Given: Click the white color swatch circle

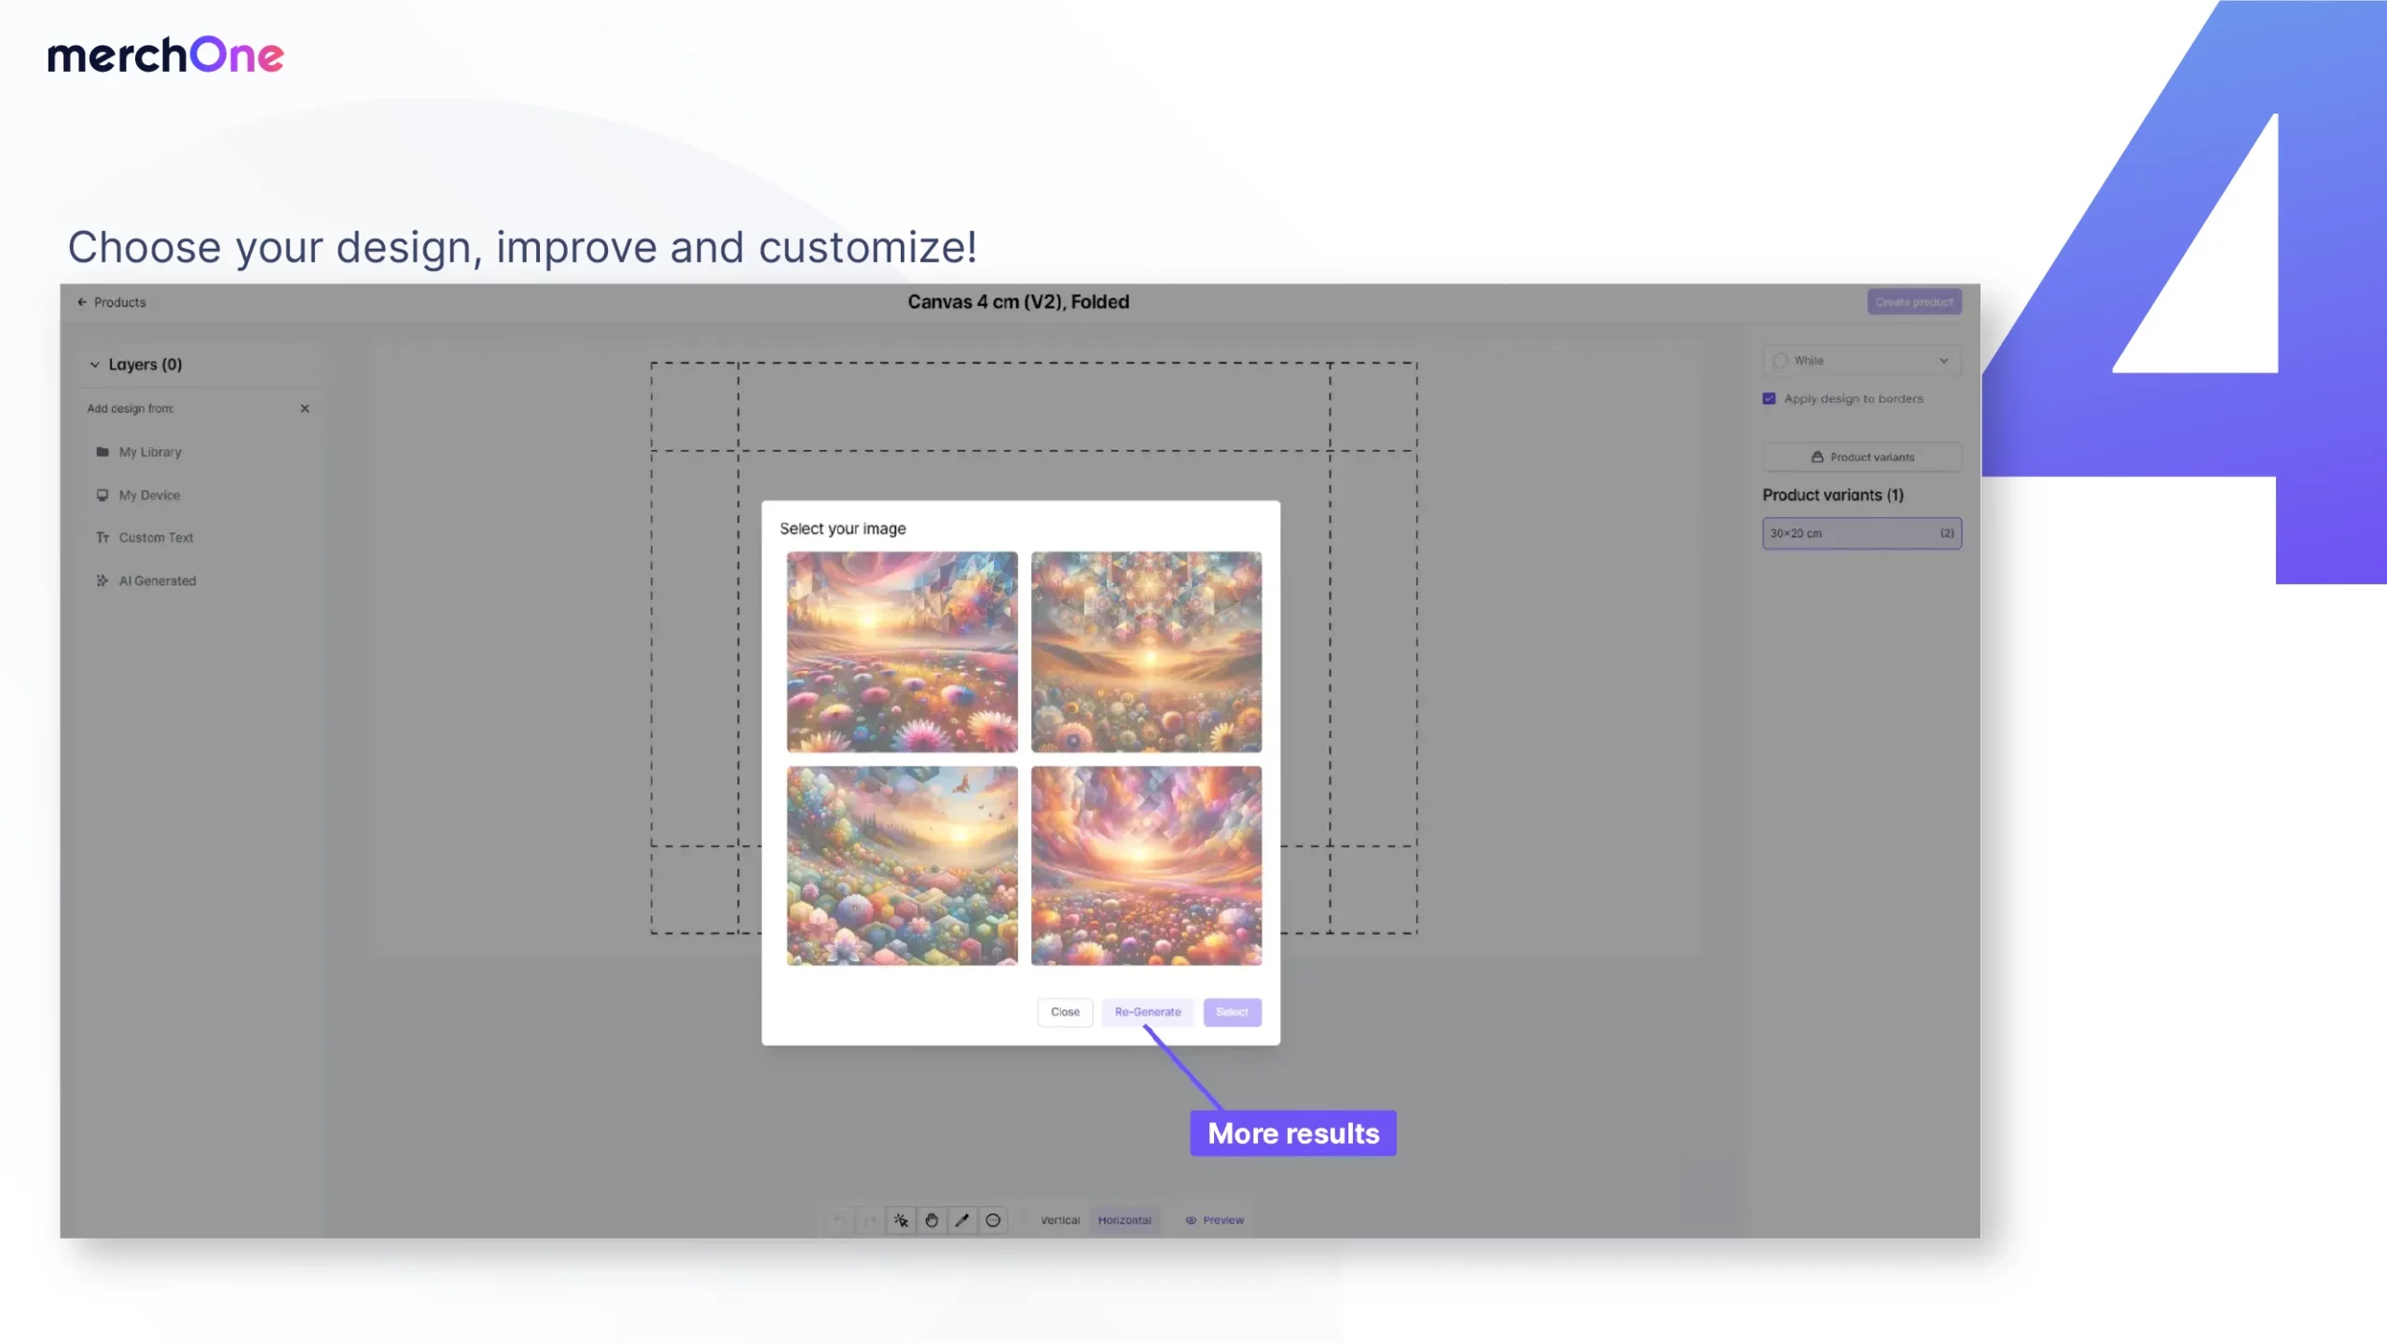Looking at the screenshot, I should point(1780,361).
